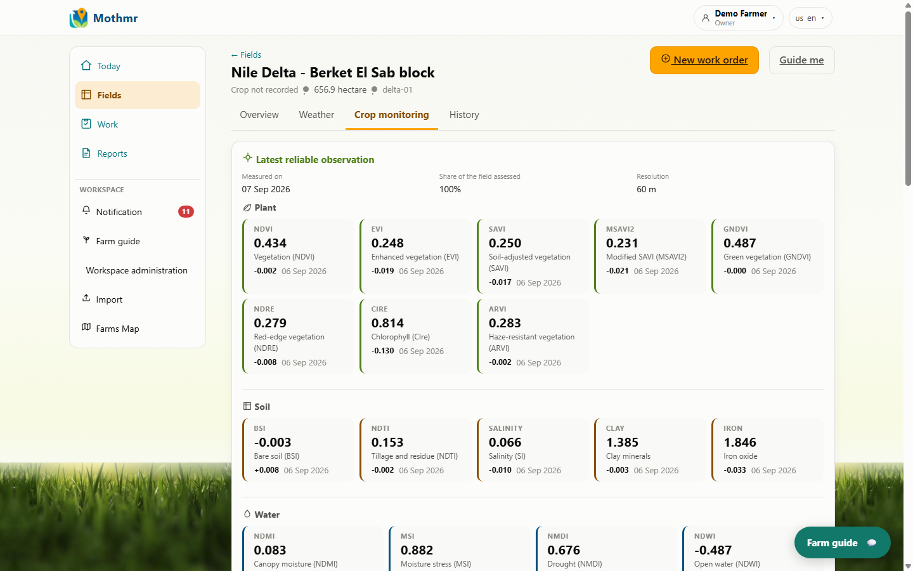Image resolution: width=913 pixels, height=571 pixels.
Task: Click the Soil section icon
Action: 247,406
